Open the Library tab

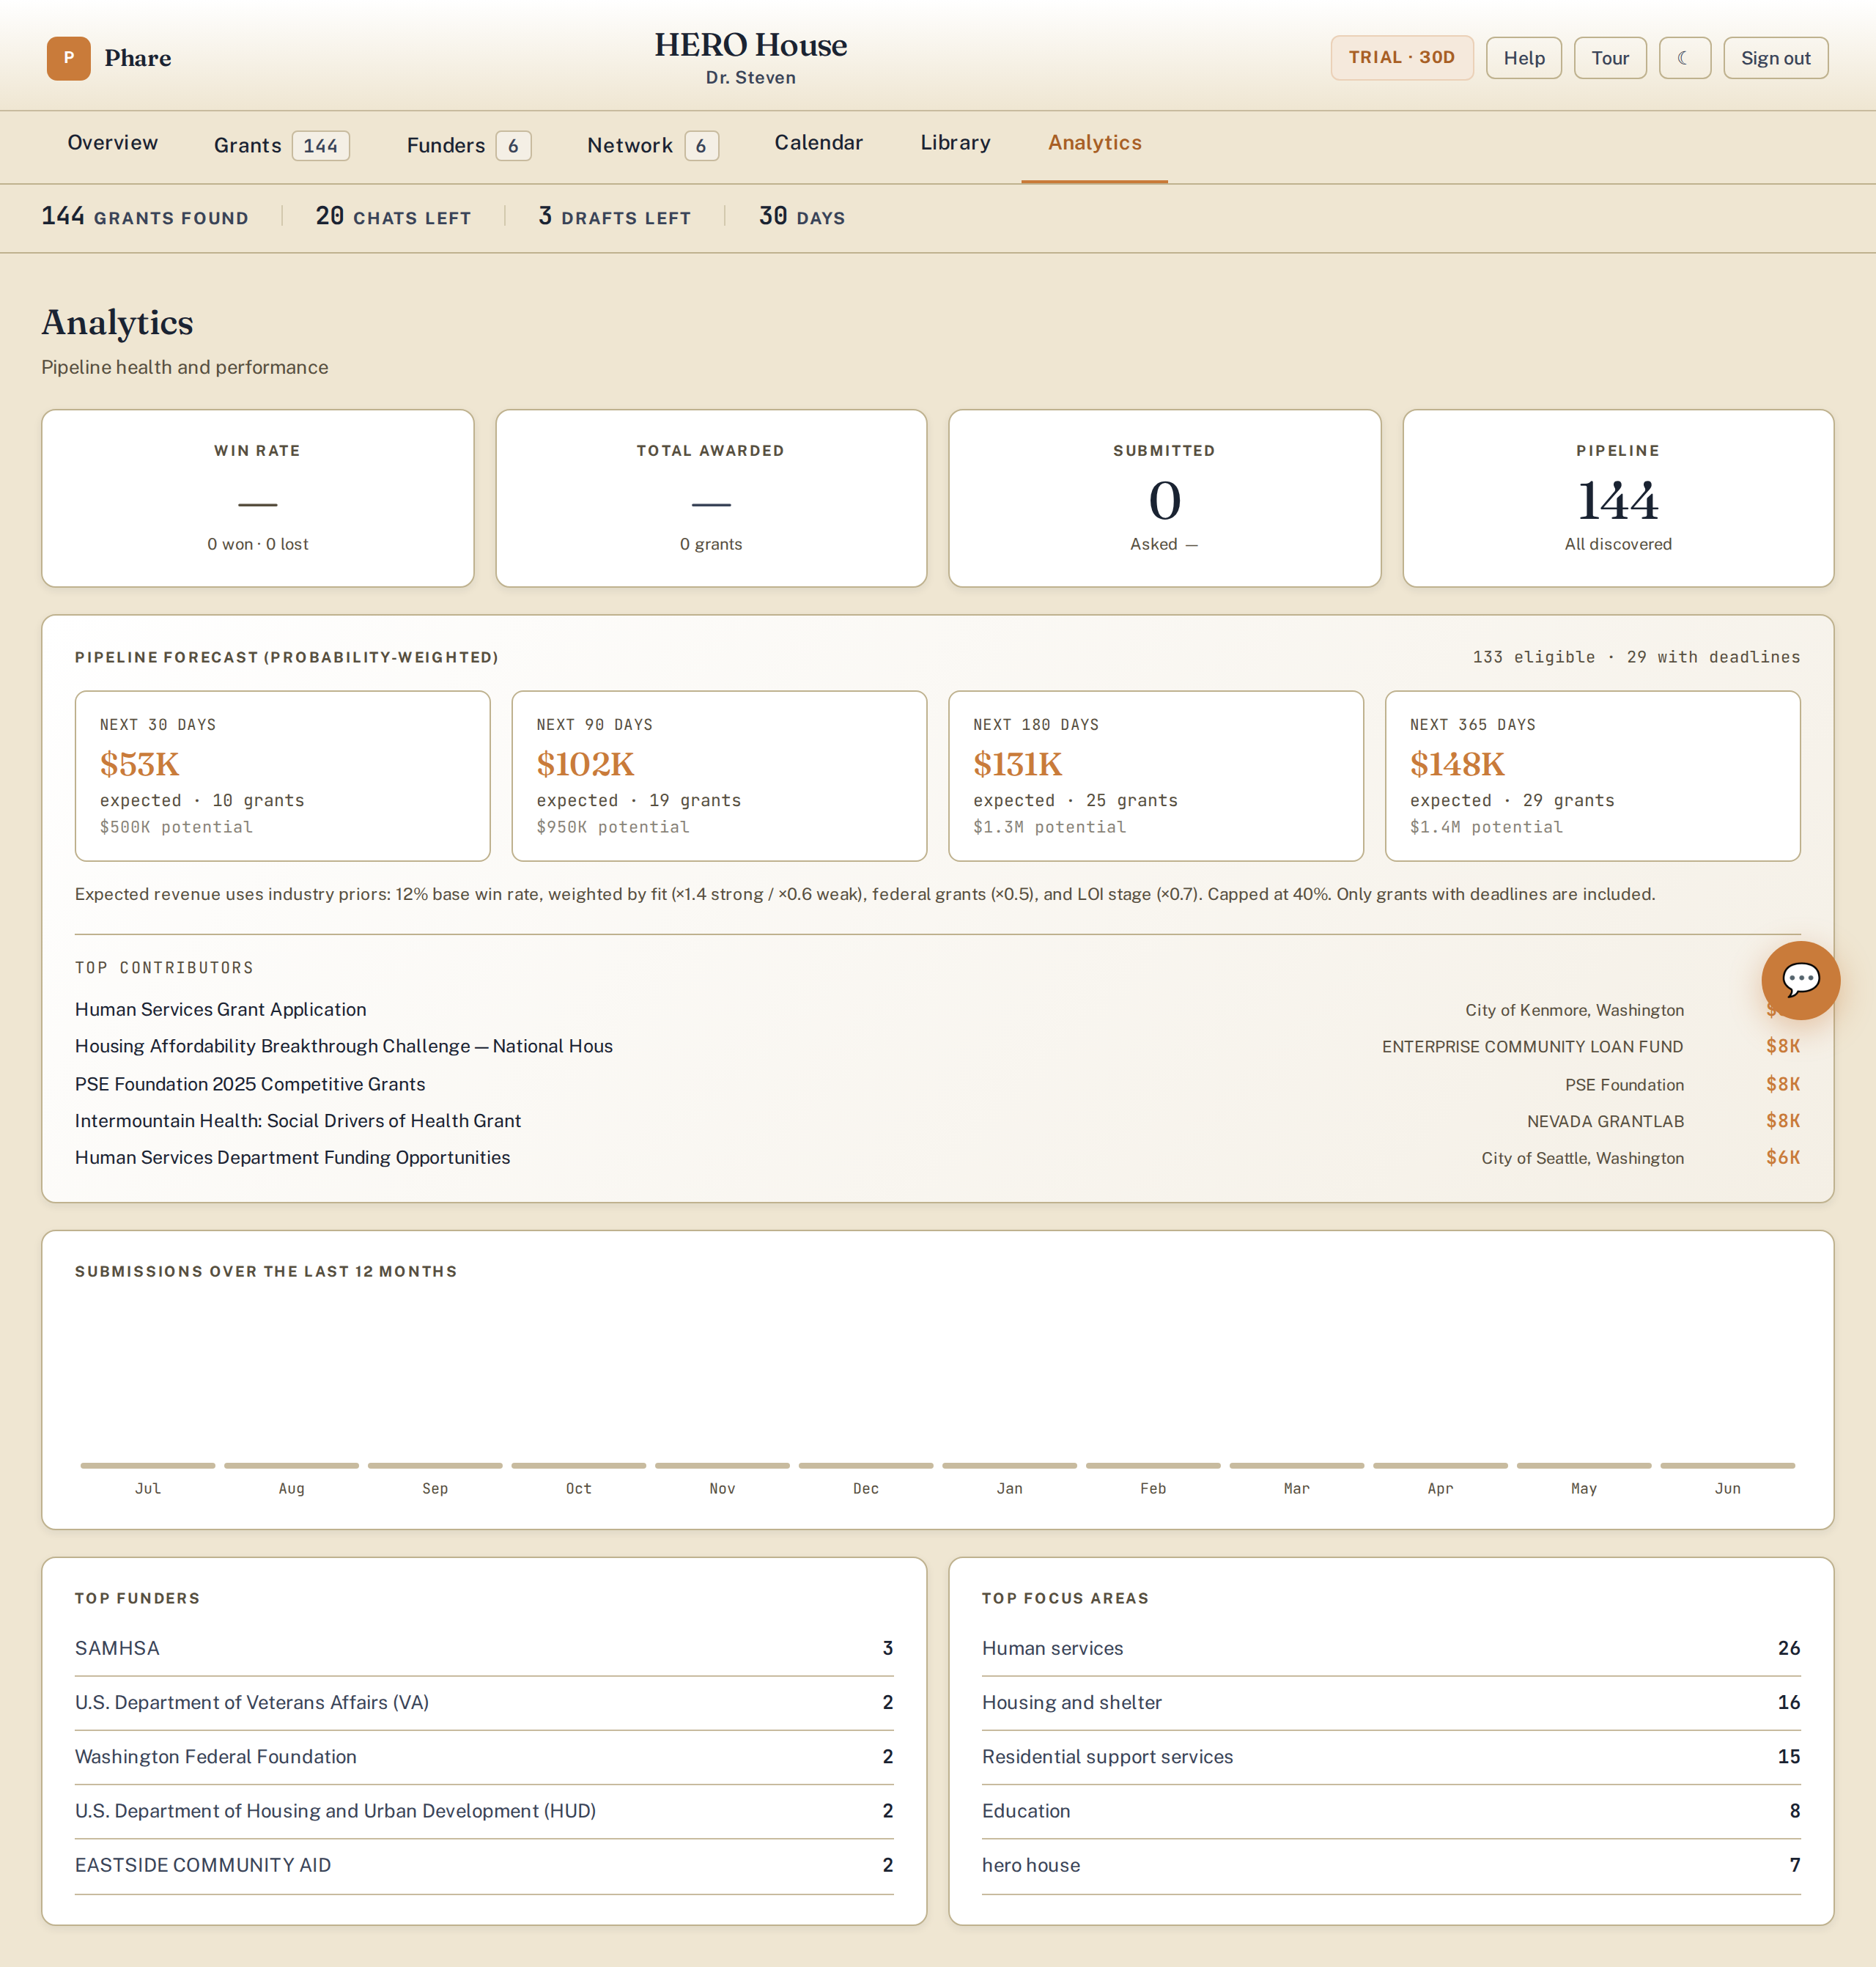click(955, 143)
